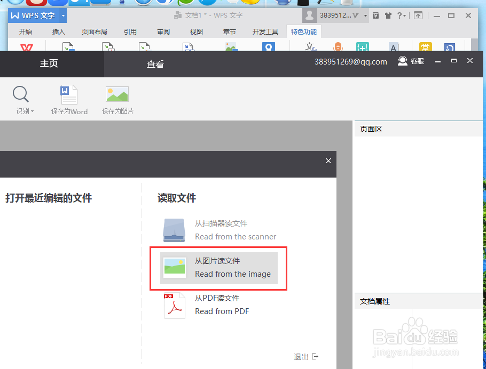486x369 pixels.
Task: Click the 识别 magnifier recognize icon
Action: pos(20,94)
